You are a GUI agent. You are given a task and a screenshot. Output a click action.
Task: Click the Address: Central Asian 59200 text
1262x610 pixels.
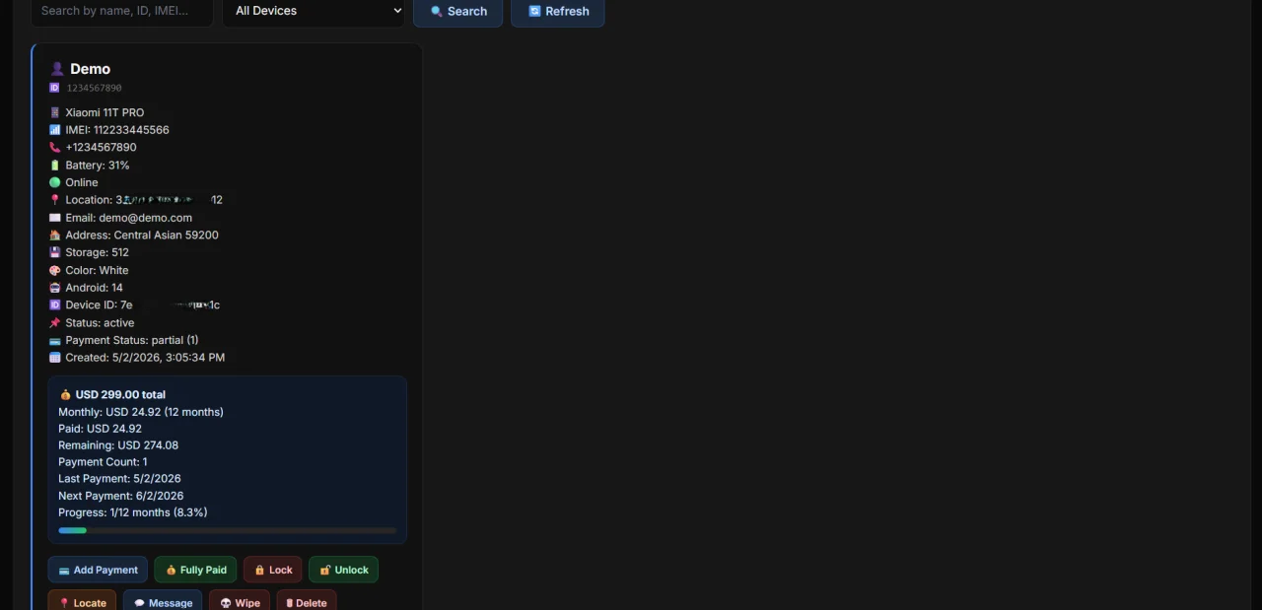click(x=142, y=236)
